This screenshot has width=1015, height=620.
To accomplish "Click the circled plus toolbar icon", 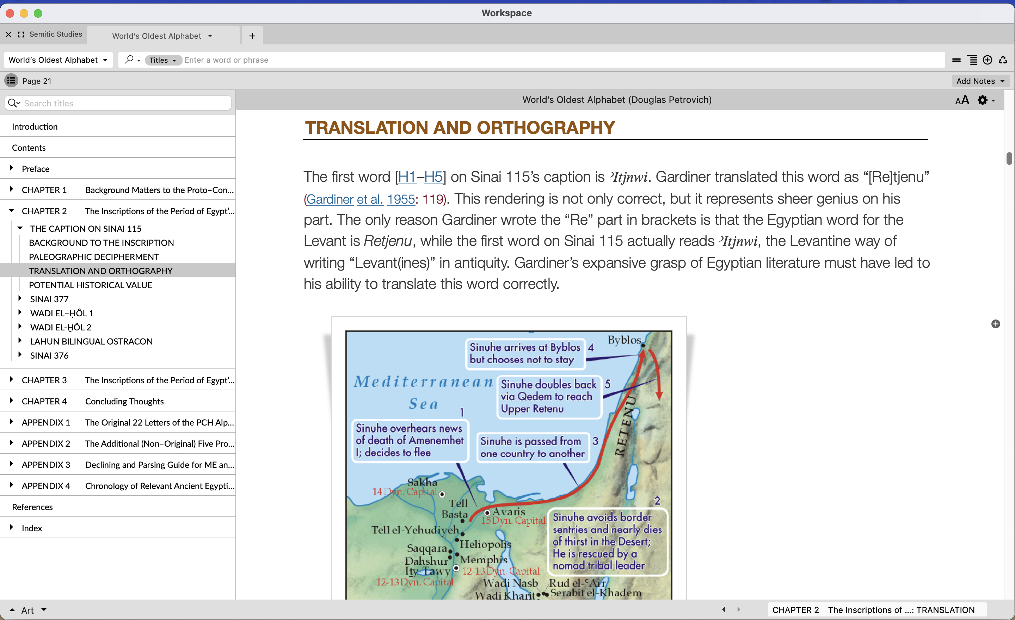I will pos(988,60).
